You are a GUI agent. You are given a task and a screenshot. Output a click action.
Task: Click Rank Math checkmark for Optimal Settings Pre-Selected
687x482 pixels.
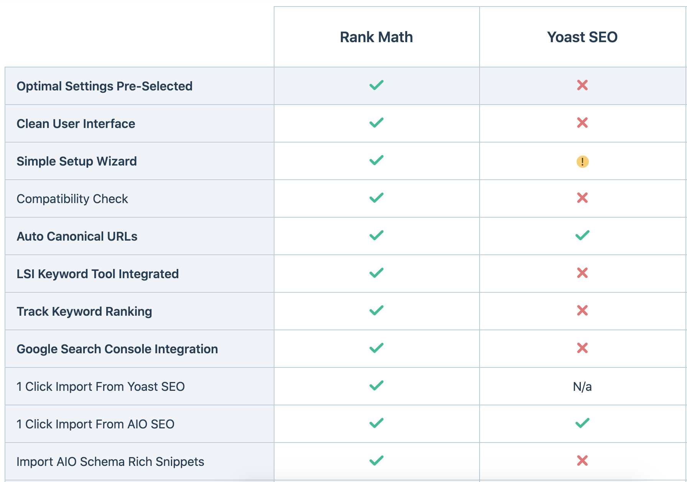pyautogui.click(x=376, y=85)
